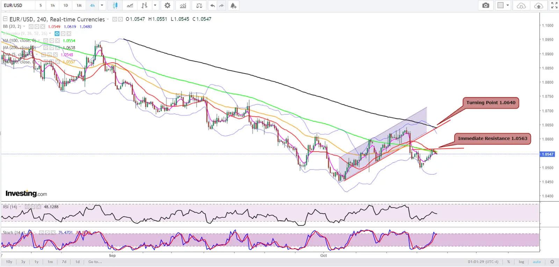The width and height of the screenshot is (559, 267).
Task: Set date range to 1y
Action: pyautogui.click(x=36, y=262)
